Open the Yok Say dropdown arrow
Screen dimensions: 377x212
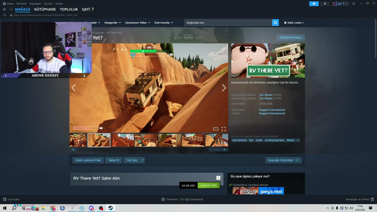click(x=143, y=160)
